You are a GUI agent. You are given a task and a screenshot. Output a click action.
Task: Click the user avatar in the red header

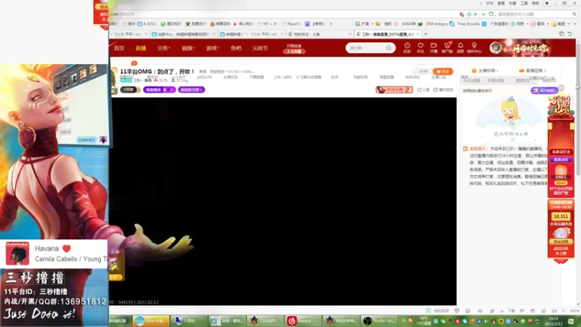(495, 47)
